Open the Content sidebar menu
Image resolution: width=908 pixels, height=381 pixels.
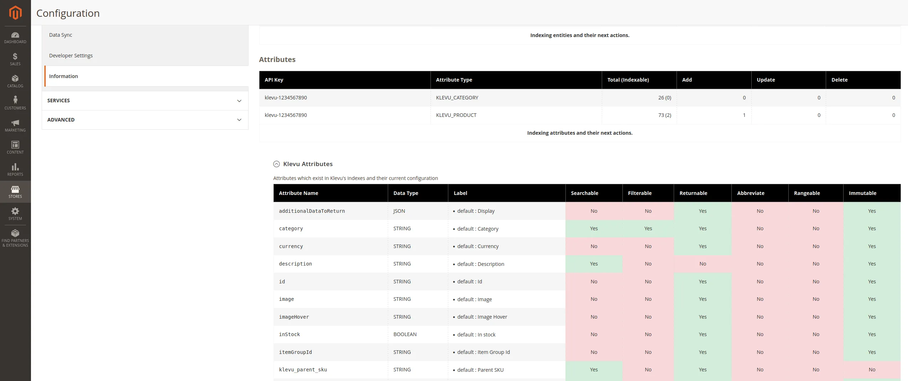coord(15,148)
